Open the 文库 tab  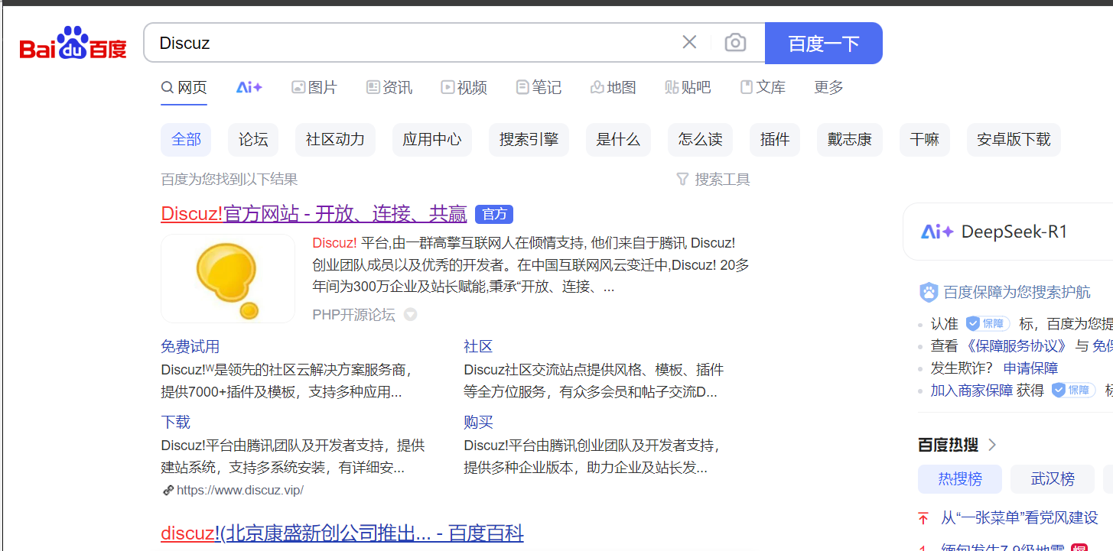coord(763,87)
